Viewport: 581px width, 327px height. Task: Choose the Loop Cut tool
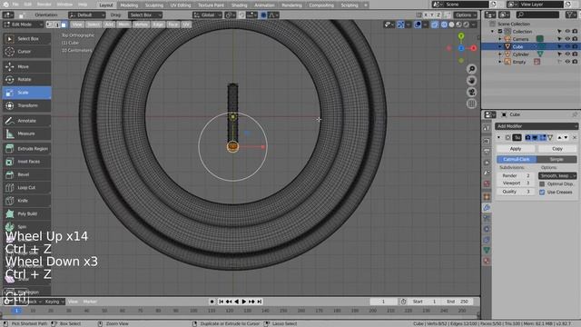click(x=26, y=188)
